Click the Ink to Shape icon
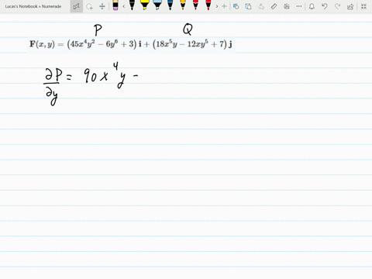Image resolution: width=372 pixels, height=279 pixels. (248, 6)
